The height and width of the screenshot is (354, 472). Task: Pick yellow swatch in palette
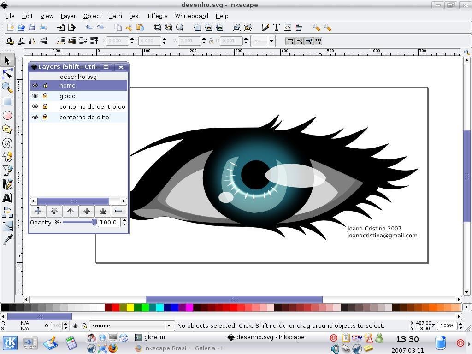coord(130,307)
